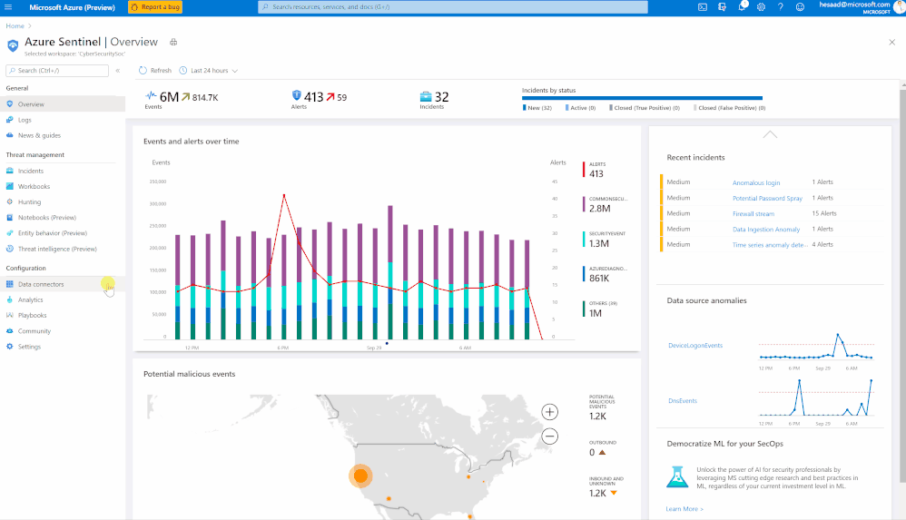Open the Anomalous login incident
The width and height of the screenshot is (906, 520).
click(756, 182)
